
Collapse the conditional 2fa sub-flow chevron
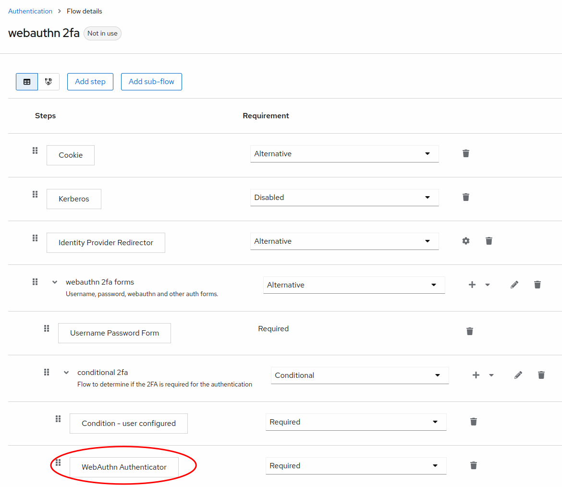coord(66,372)
